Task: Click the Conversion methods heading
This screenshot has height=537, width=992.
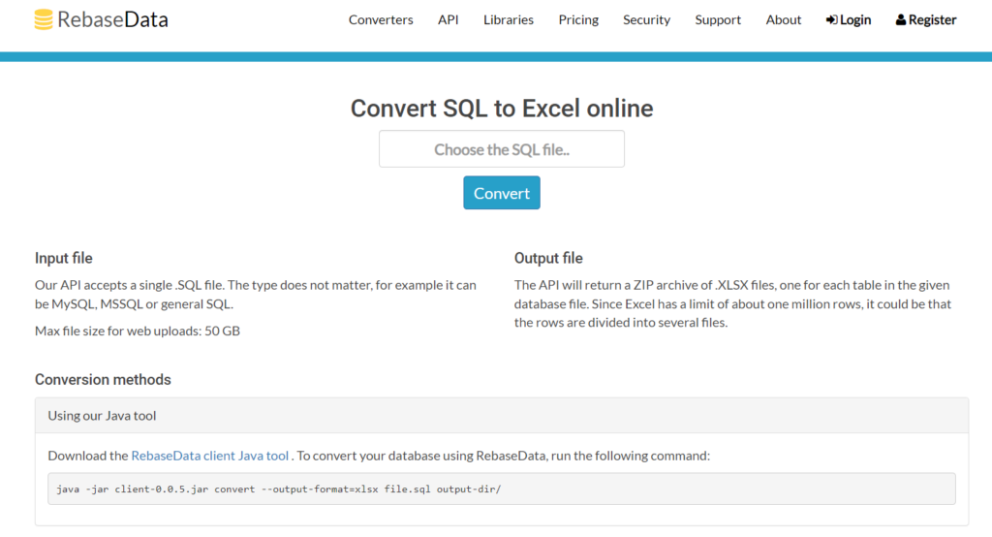Action: 103,379
